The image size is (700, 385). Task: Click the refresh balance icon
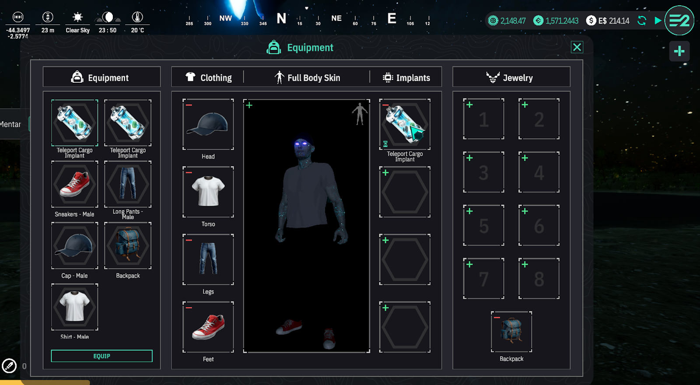642,21
